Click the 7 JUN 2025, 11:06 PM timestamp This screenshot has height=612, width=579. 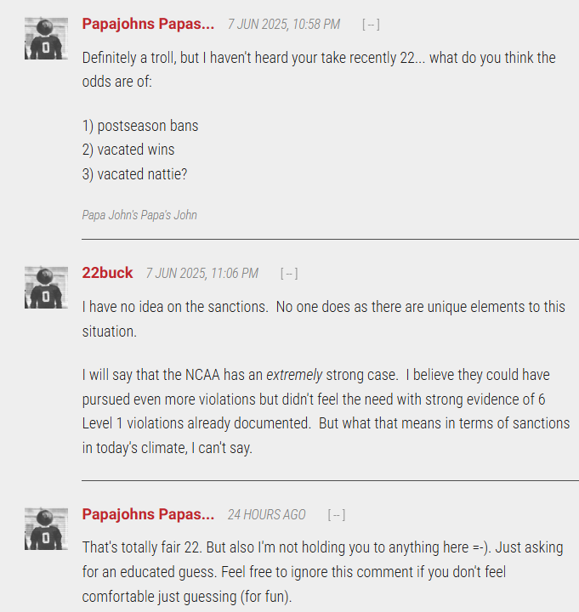pyautogui.click(x=202, y=274)
